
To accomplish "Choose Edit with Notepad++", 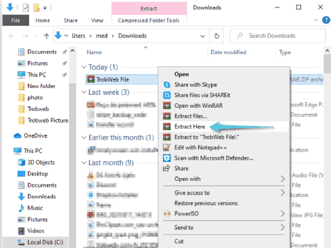I will click(x=200, y=148).
